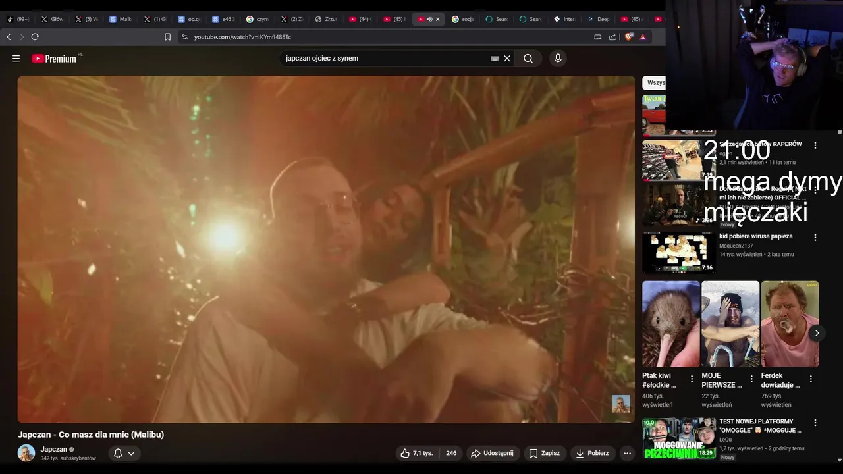
Task: Switch to the 'Zrzut' tab
Action: pos(326,19)
